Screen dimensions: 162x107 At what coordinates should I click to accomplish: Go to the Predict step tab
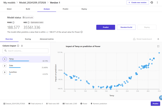(65, 9)
